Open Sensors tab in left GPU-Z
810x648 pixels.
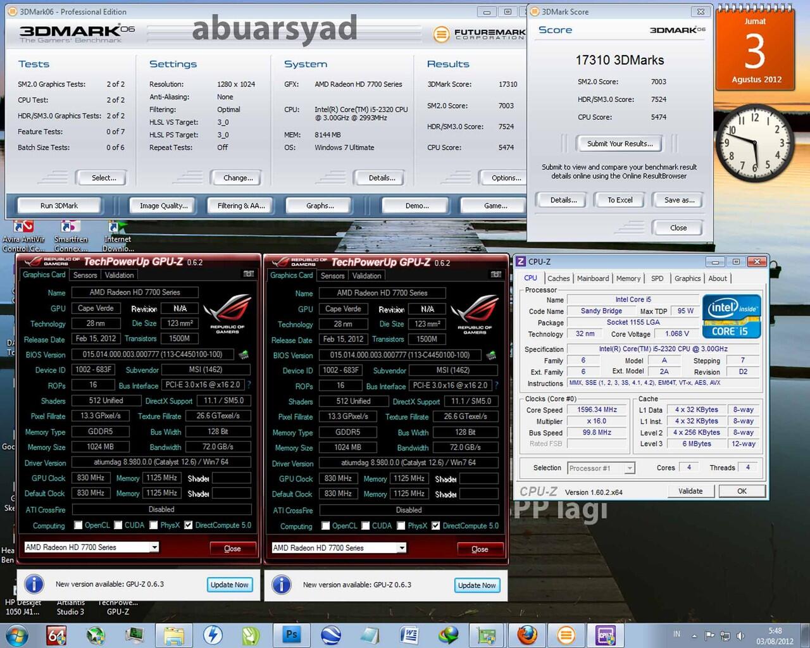pos(85,275)
